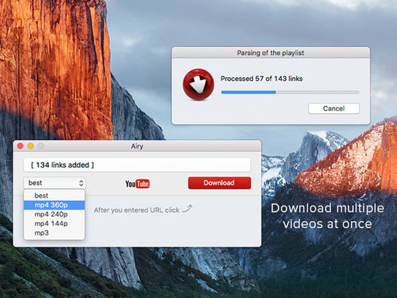
Task: Choose mp4 240p from the format list
Action: pos(54,214)
